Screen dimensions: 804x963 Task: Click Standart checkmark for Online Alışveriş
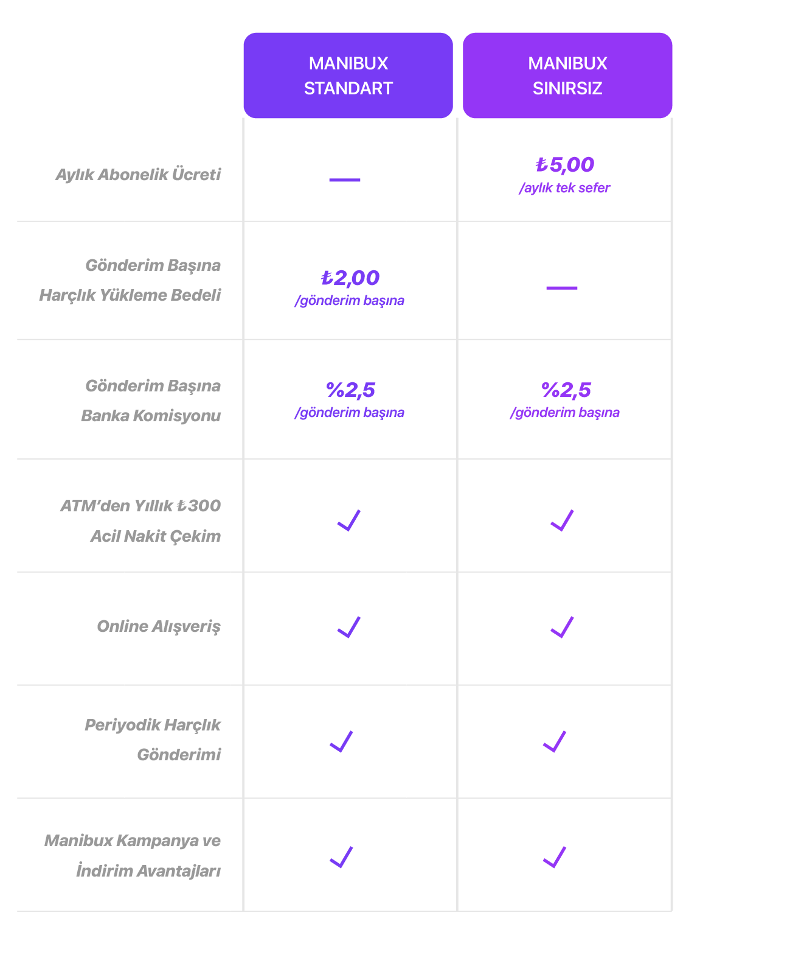coord(349,627)
